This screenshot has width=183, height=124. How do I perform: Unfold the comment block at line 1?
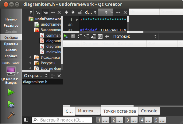77,20
